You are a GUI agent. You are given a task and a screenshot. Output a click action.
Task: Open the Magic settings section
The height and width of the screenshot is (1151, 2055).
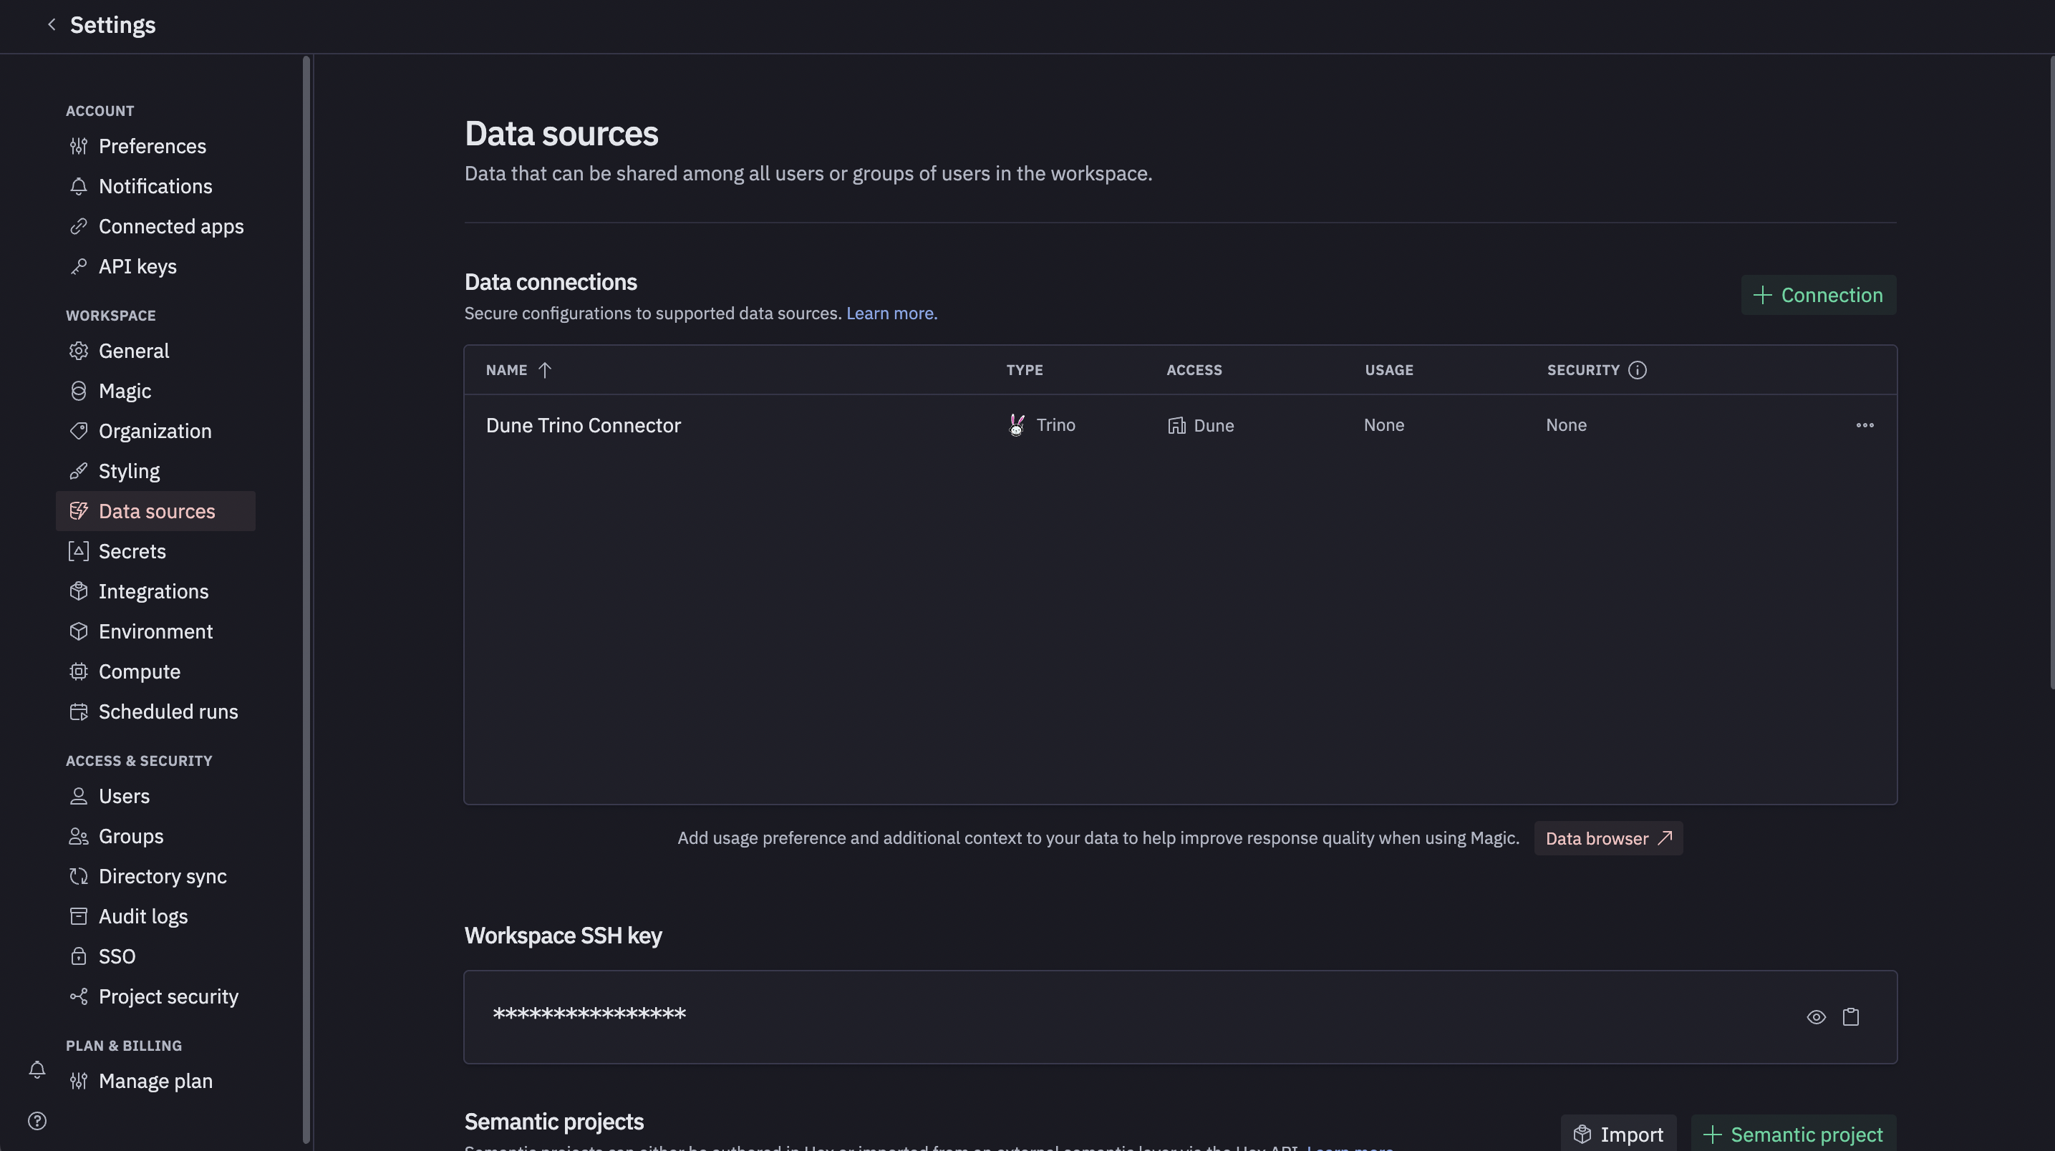coord(125,391)
